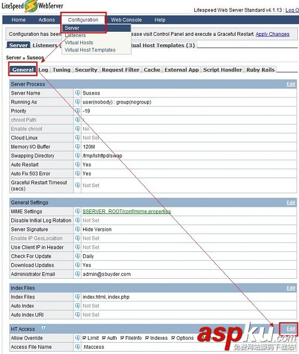Image resolution: width=299 pixels, height=354 pixels.
Task: Click the LiteSpeed WebServer logo
Action: [32, 6]
